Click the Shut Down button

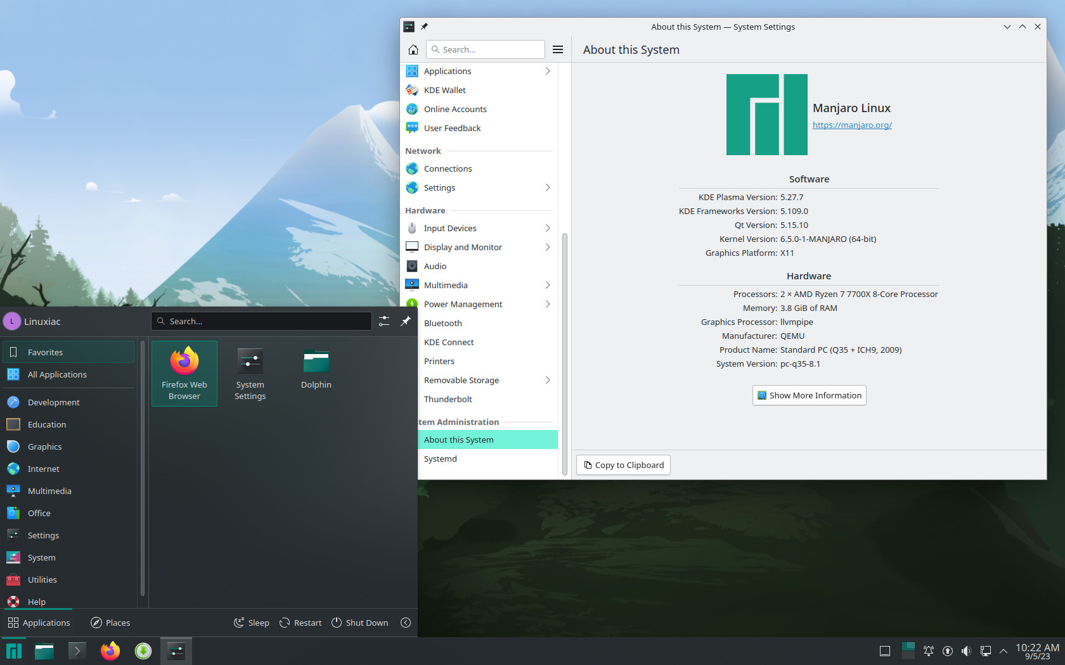pos(359,623)
